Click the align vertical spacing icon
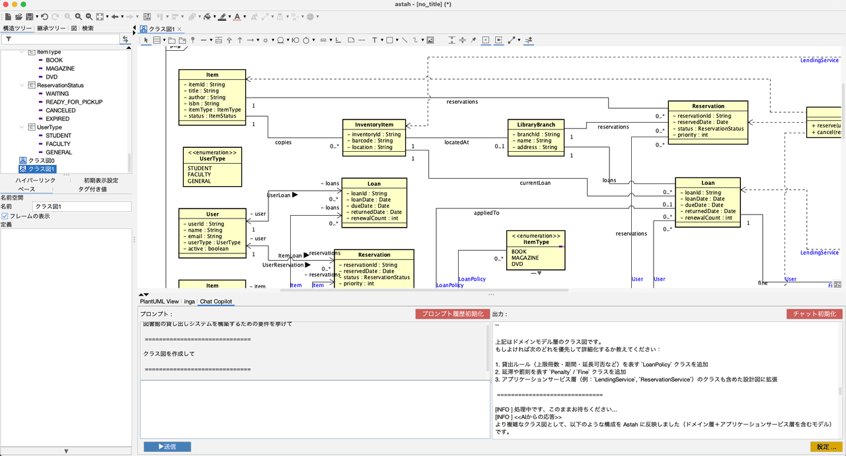This screenshot has height=456, width=846. 453,40
